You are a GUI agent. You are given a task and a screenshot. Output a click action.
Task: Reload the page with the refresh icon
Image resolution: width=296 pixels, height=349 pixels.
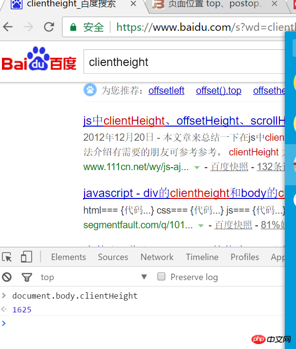(x=49, y=27)
